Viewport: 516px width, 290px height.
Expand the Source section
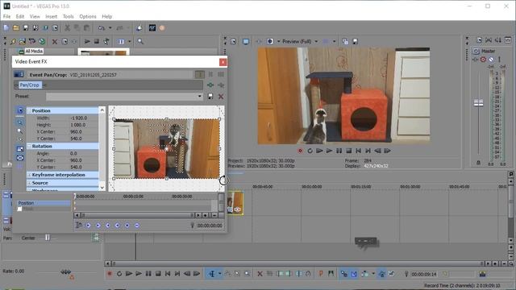click(29, 183)
